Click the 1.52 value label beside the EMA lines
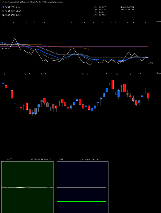 pyautogui.click(x=151, y=63)
